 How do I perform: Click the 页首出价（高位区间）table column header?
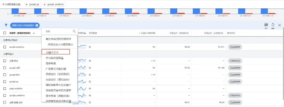click(214, 33)
